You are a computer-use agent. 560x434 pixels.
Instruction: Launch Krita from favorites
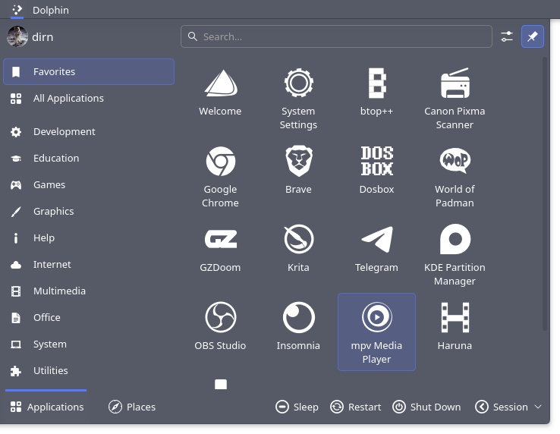[298, 247]
